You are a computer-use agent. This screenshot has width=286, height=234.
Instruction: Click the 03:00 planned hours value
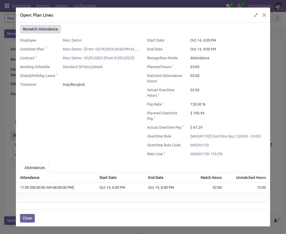click(195, 67)
